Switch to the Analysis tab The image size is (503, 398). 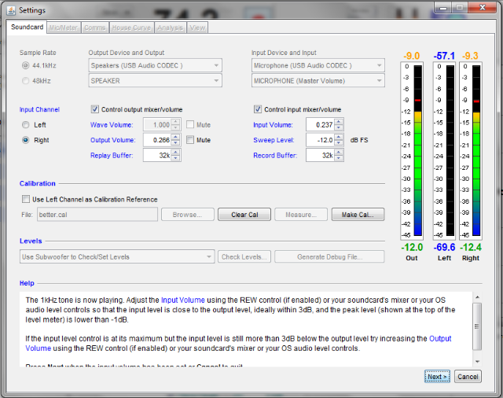coord(170,28)
